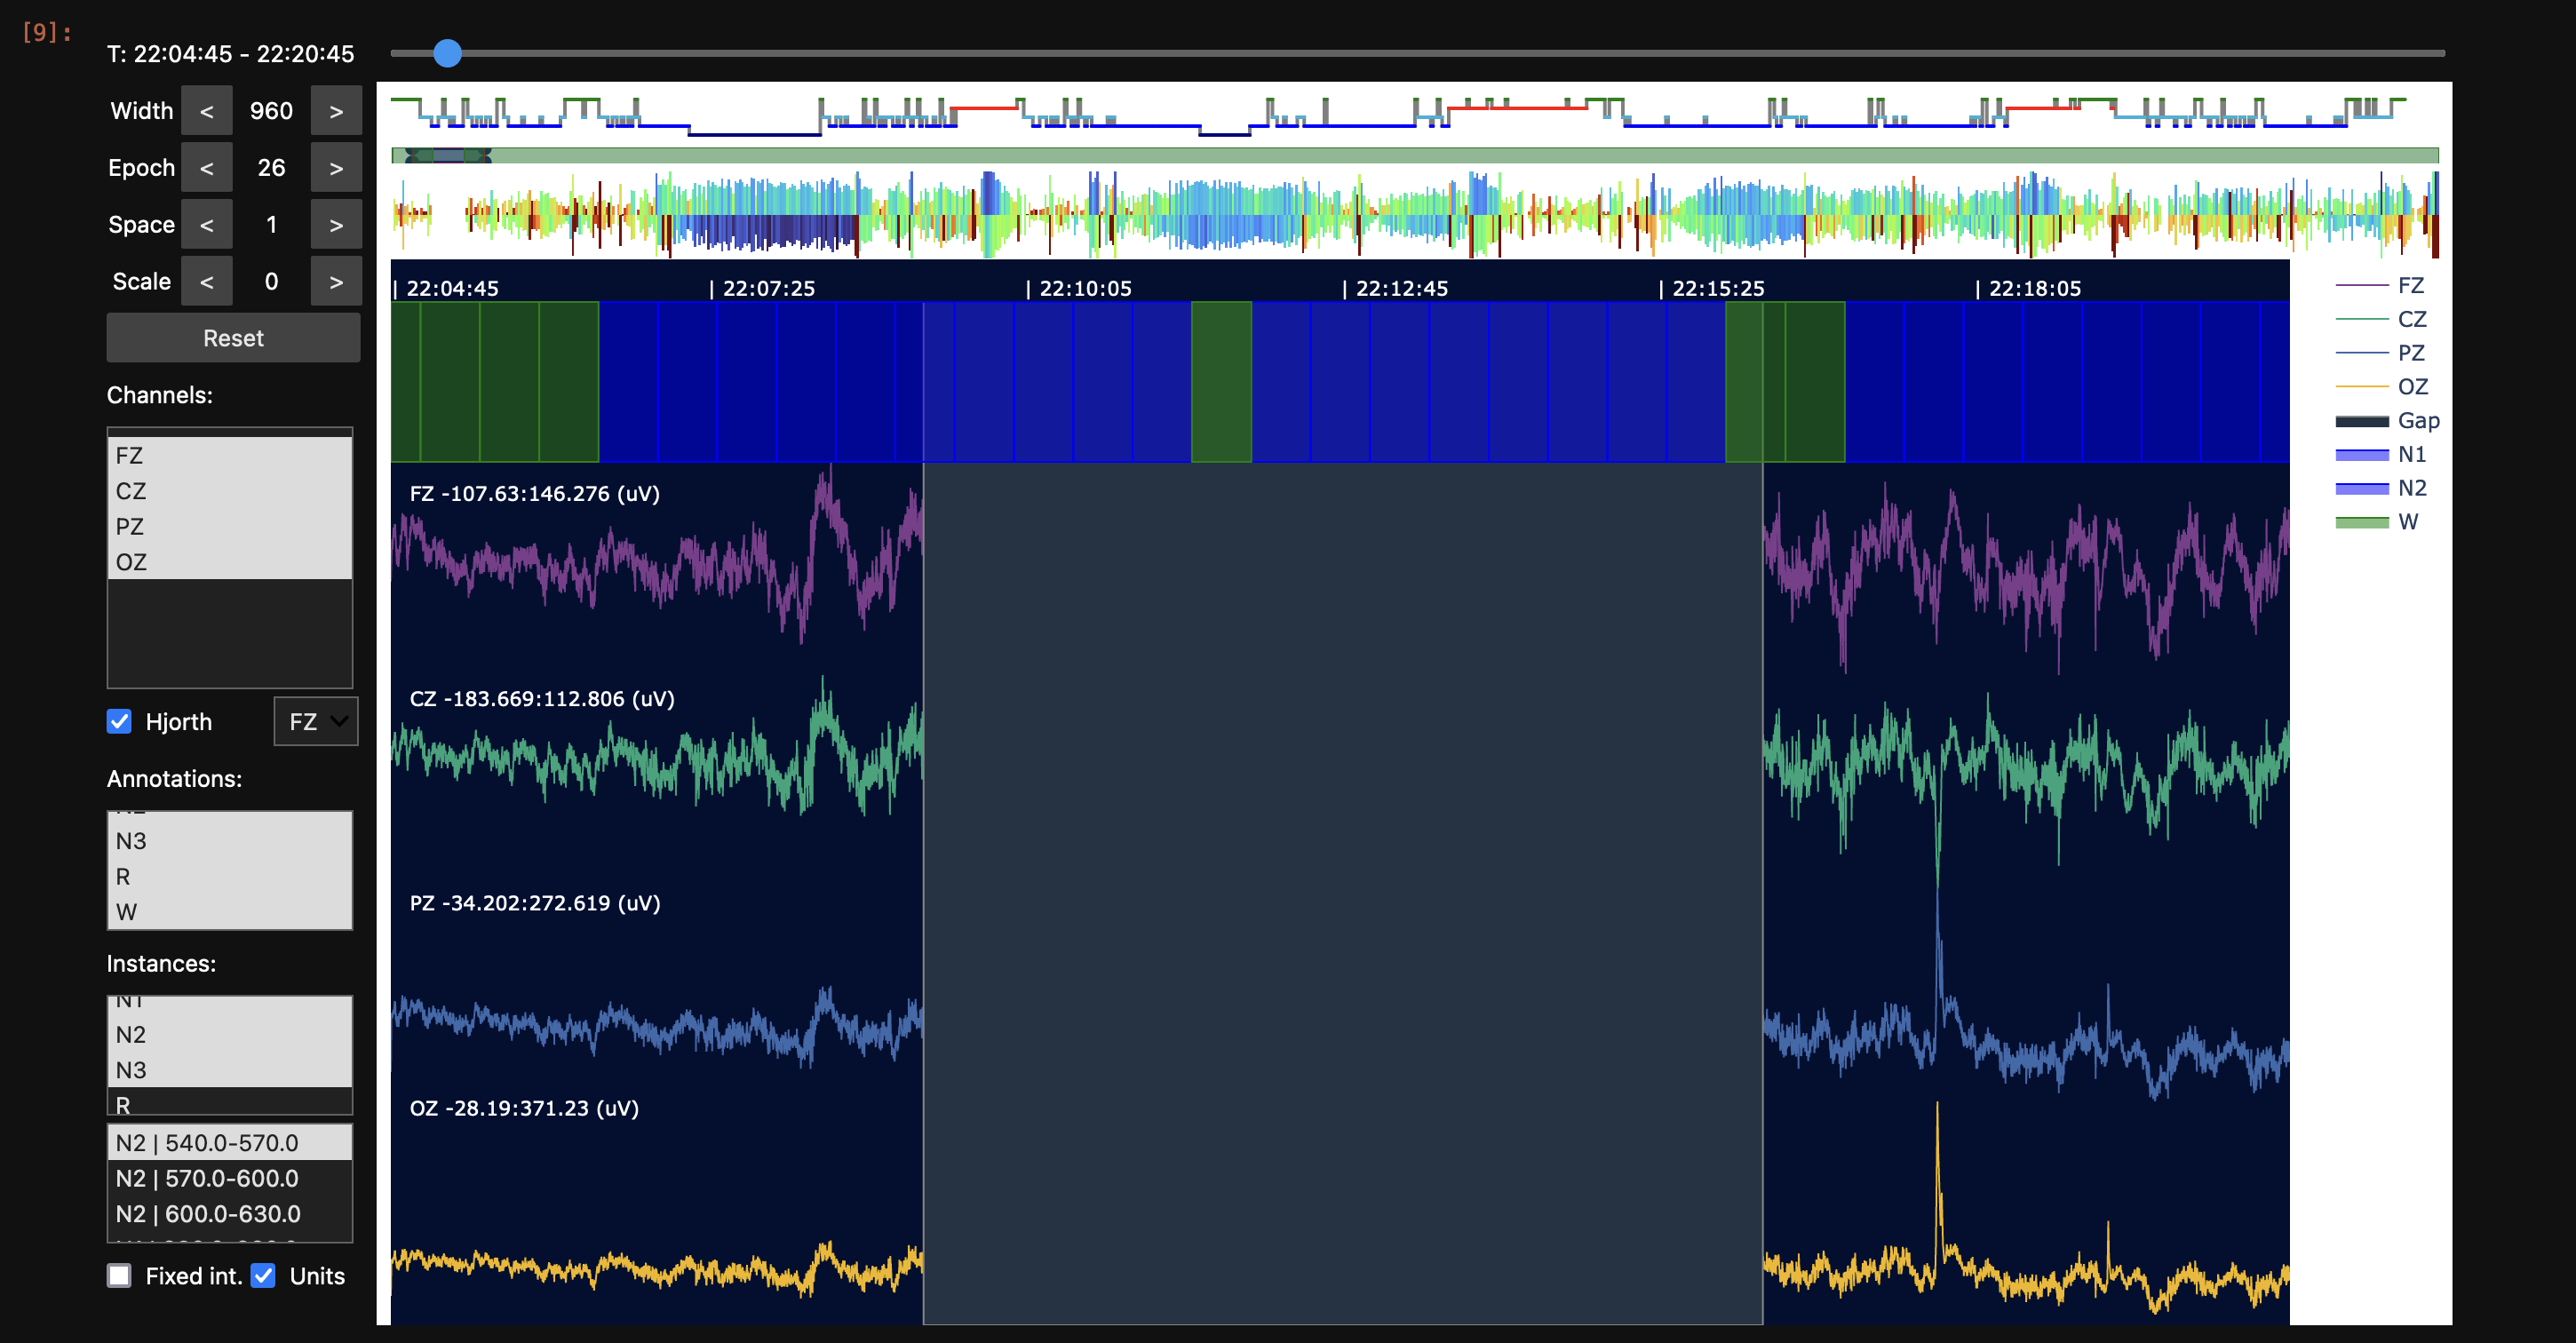Select the PZ channel in Channels list
Image resolution: width=2576 pixels, height=1343 pixels.
(x=130, y=526)
